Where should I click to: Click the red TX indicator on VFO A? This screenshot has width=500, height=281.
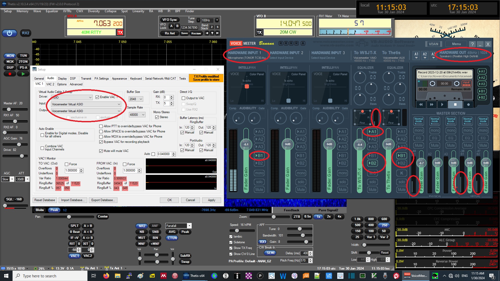coord(120,32)
